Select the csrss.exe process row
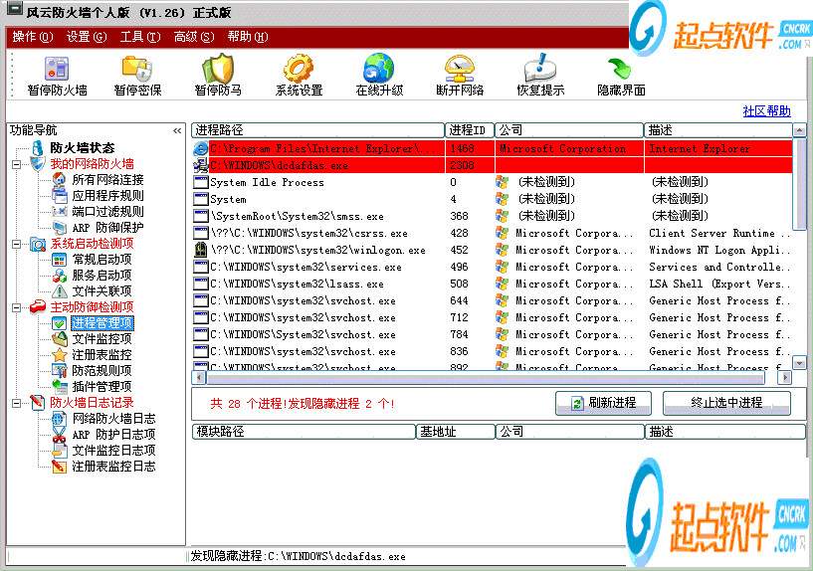 (492, 233)
